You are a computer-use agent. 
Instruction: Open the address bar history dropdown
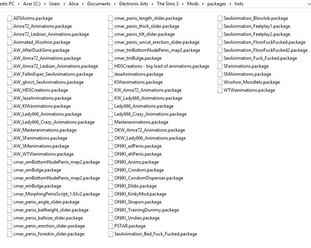308,4
